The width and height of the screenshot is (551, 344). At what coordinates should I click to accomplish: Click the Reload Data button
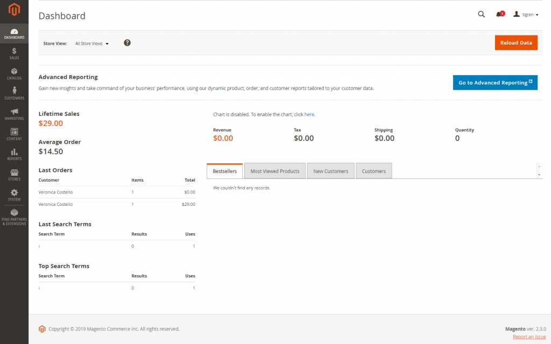516,42
